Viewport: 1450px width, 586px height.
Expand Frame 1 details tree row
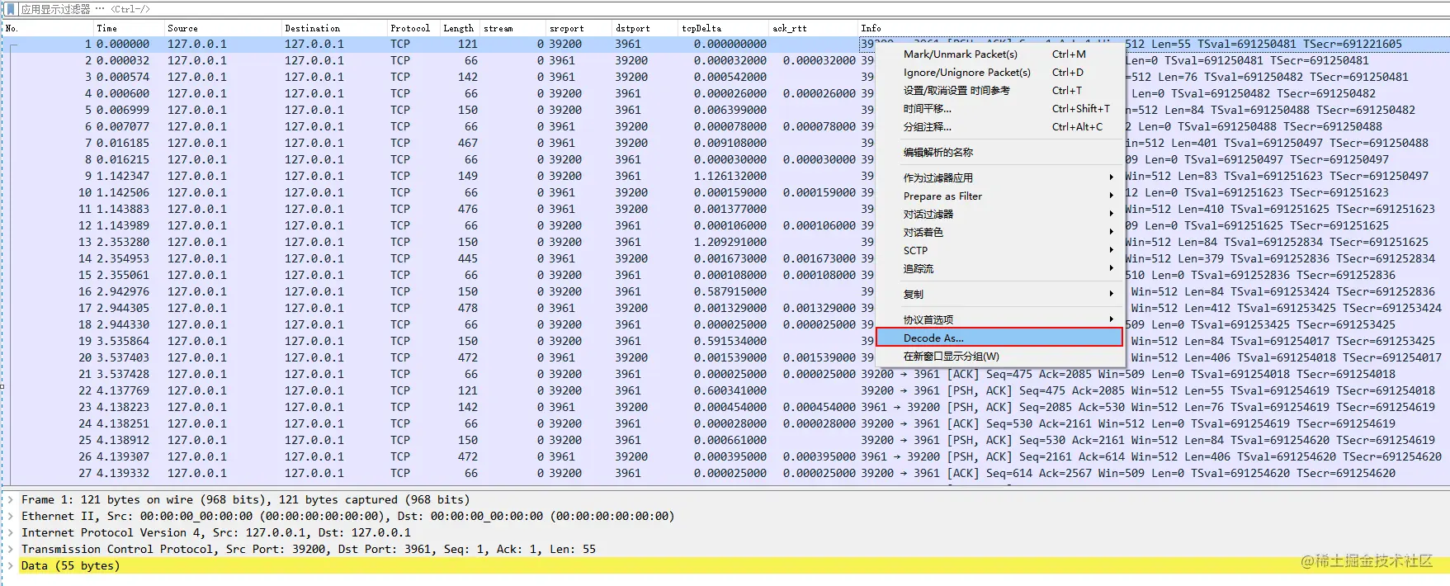click(11, 499)
